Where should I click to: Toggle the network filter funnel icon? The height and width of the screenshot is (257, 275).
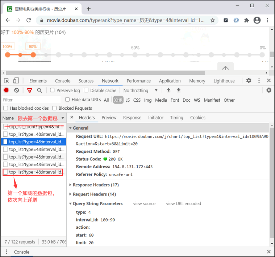click(x=29, y=90)
